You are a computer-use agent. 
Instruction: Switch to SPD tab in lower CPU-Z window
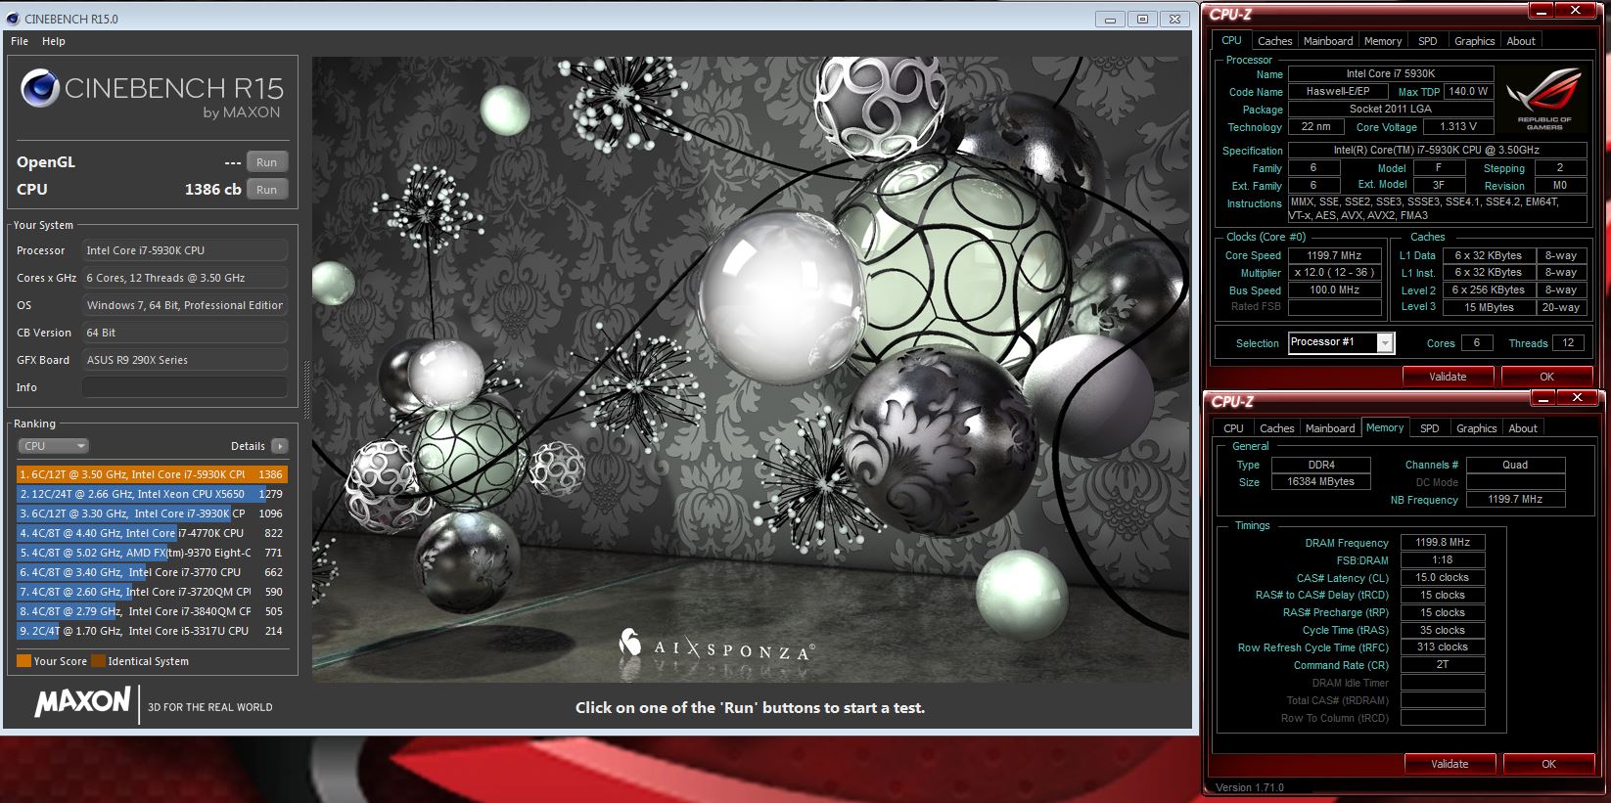pyautogui.click(x=1430, y=428)
